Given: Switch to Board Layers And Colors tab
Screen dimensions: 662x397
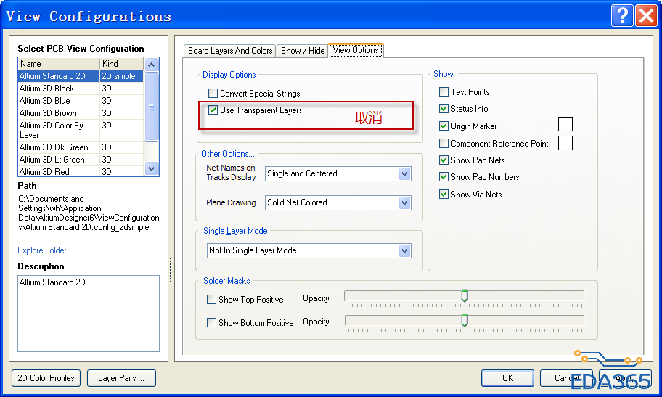Looking at the screenshot, I should pos(230,51).
